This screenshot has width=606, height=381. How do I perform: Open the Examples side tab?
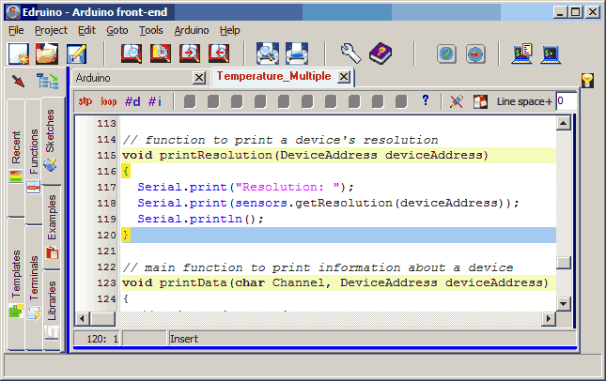pyautogui.click(x=52, y=226)
